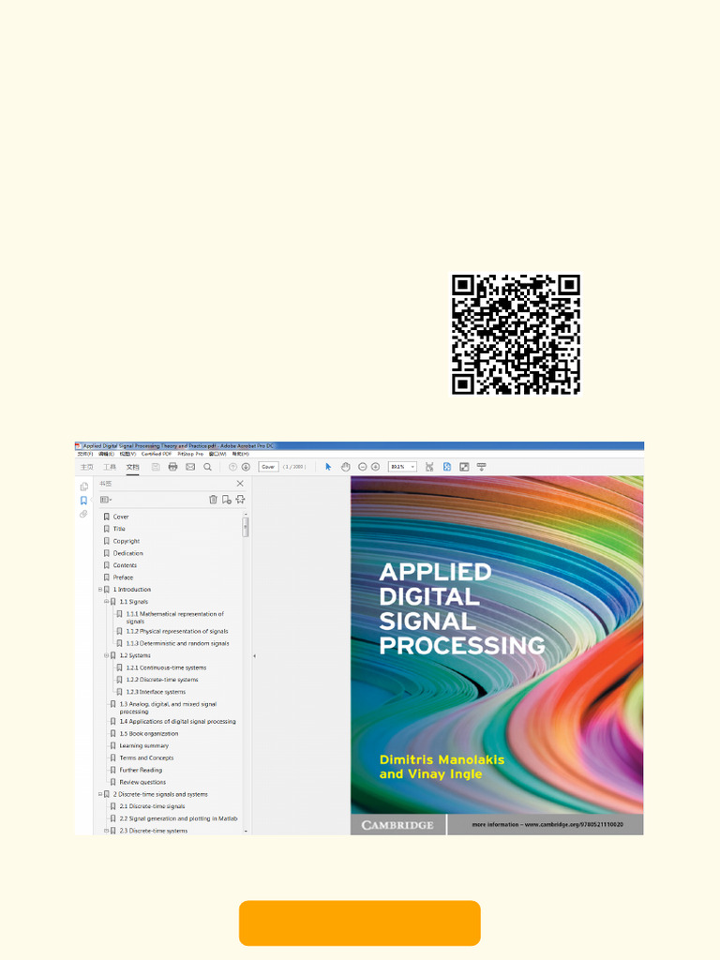
Task: Open bookmark 1.5 Book organization
Action: click(x=149, y=733)
